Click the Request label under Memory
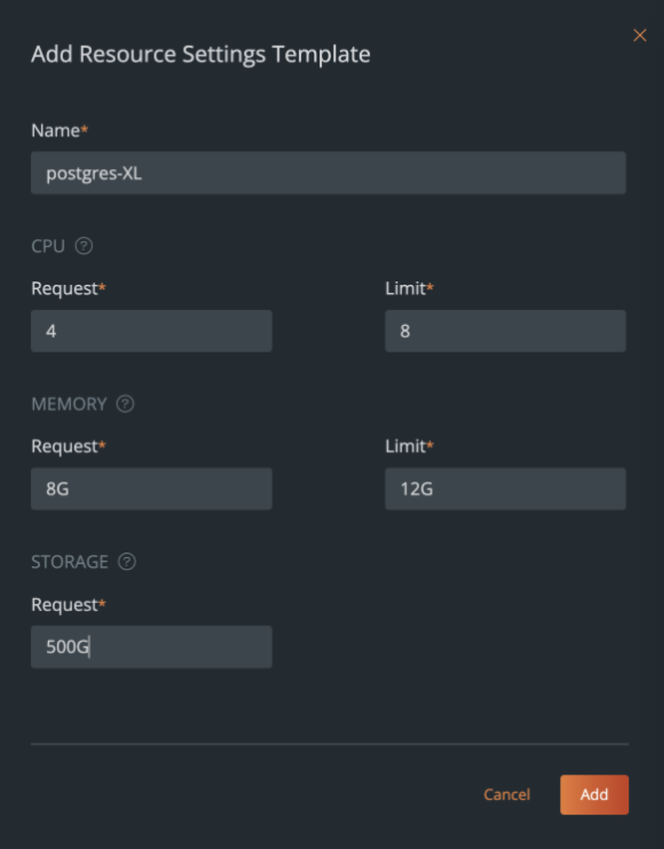This screenshot has height=849, width=664. (65, 446)
